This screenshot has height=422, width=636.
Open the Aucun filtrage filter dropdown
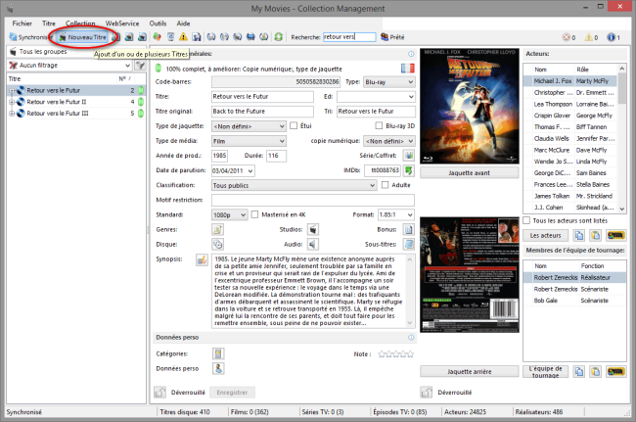[x=69, y=65]
